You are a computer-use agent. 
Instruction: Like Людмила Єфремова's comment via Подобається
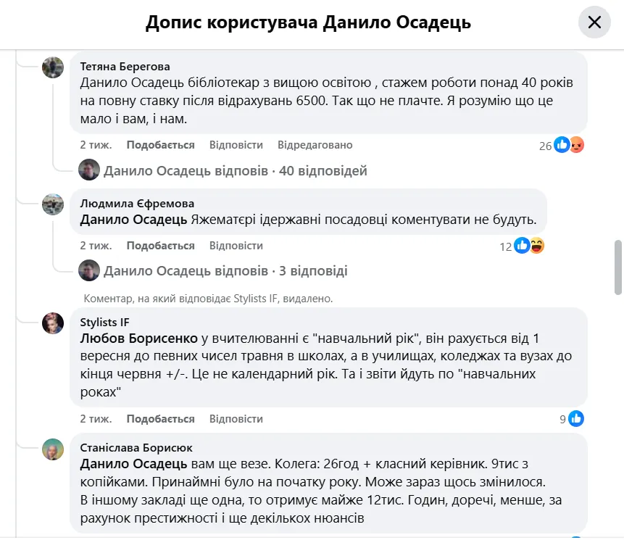tap(160, 246)
